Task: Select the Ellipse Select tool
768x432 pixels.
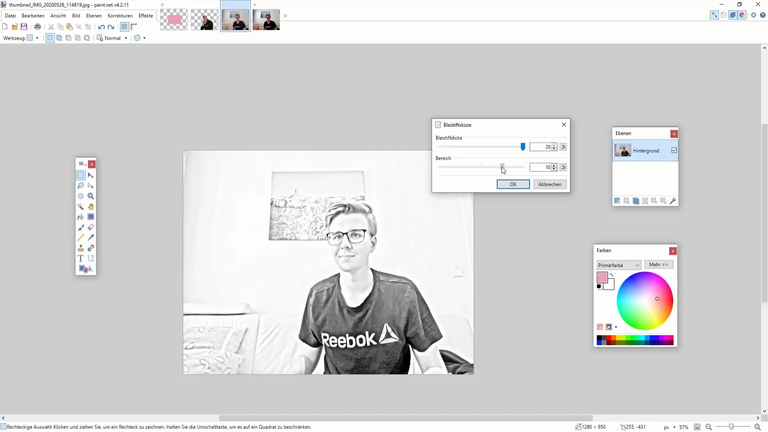Action: click(81, 196)
